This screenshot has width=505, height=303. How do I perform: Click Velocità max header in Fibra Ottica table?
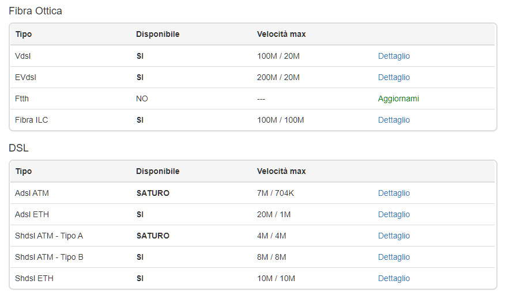281,34
